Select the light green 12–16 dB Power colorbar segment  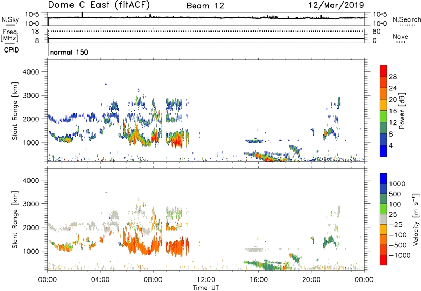(384, 117)
